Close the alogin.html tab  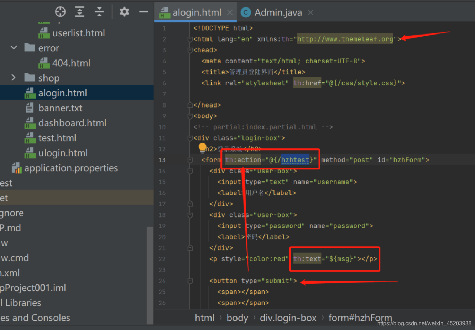click(x=230, y=12)
